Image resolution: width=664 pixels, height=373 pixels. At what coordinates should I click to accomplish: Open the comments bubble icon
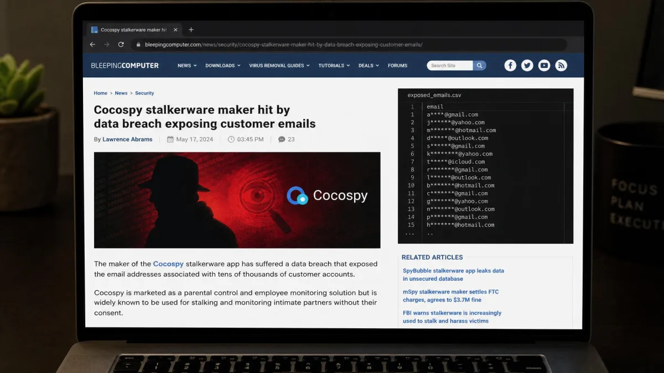tap(282, 139)
